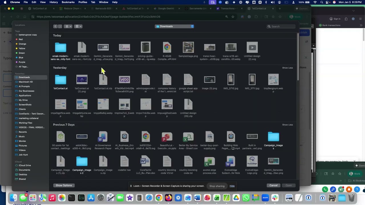Select the R-4548 Chrome HTML file icon

point(167,48)
